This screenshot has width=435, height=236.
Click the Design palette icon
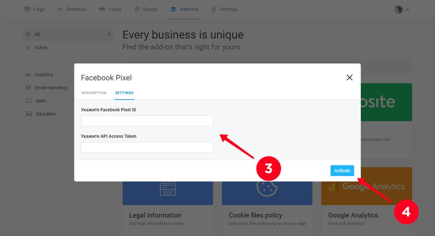click(137, 9)
